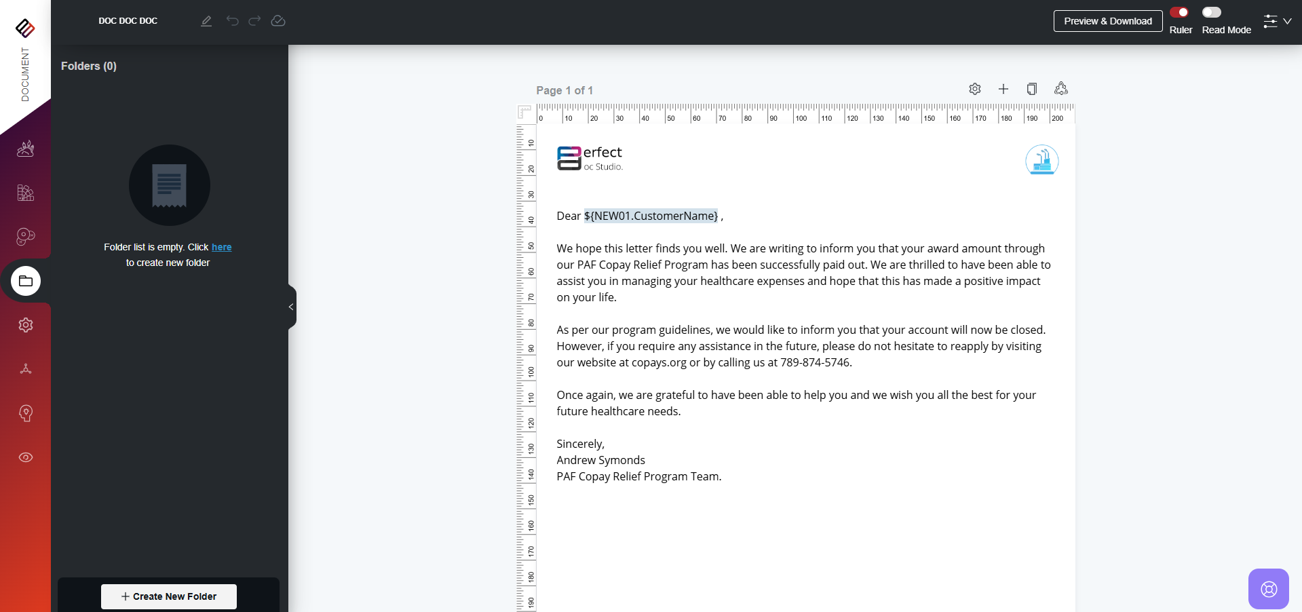Expand the top-right sliders options dropdown
Screen dimensions: 1302x612
point(1277,21)
